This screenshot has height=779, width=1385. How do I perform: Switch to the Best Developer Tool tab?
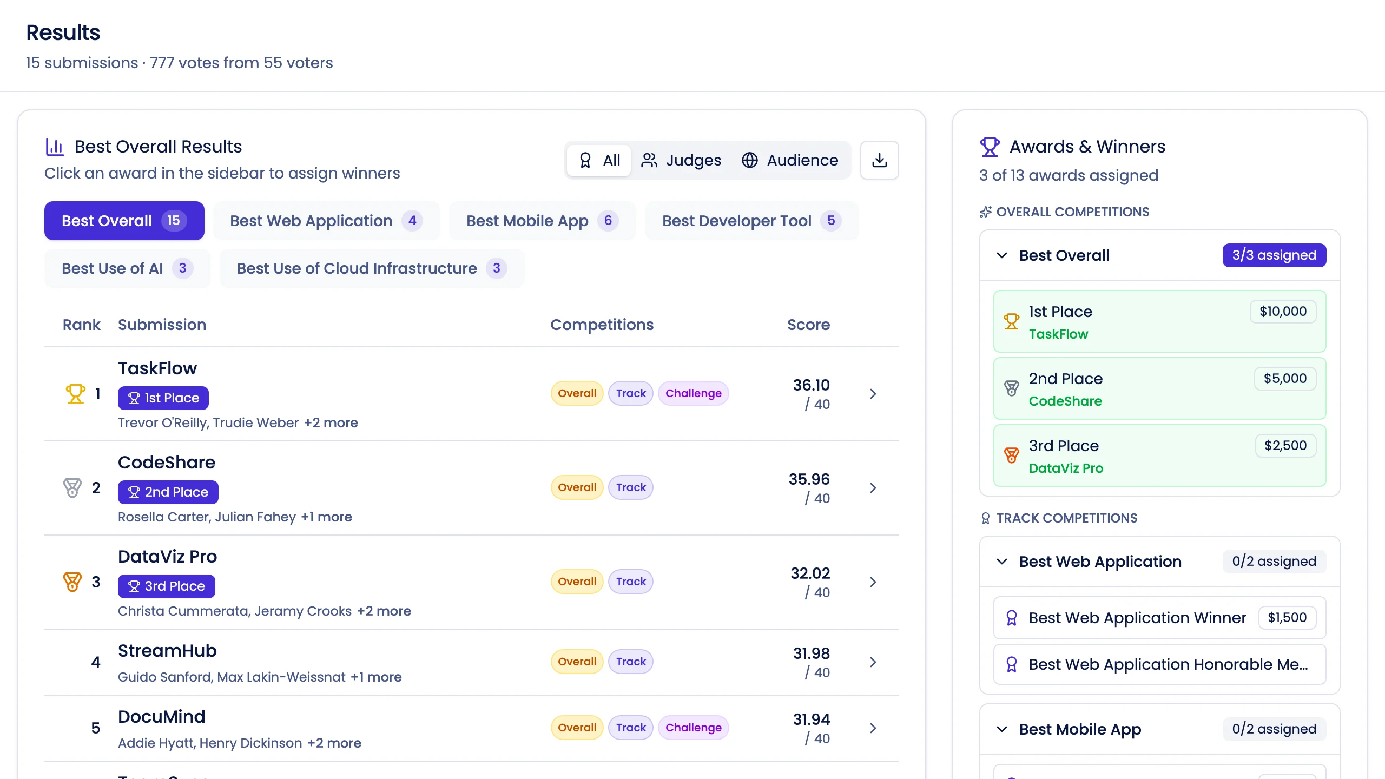tap(751, 220)
